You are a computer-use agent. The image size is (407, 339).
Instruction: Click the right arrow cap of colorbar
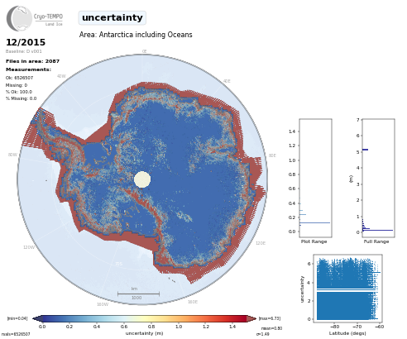[251, 318]
